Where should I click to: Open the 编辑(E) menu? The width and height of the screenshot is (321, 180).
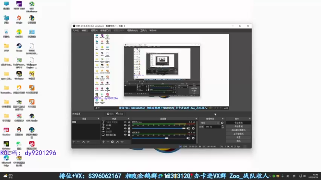click(85, 30)
